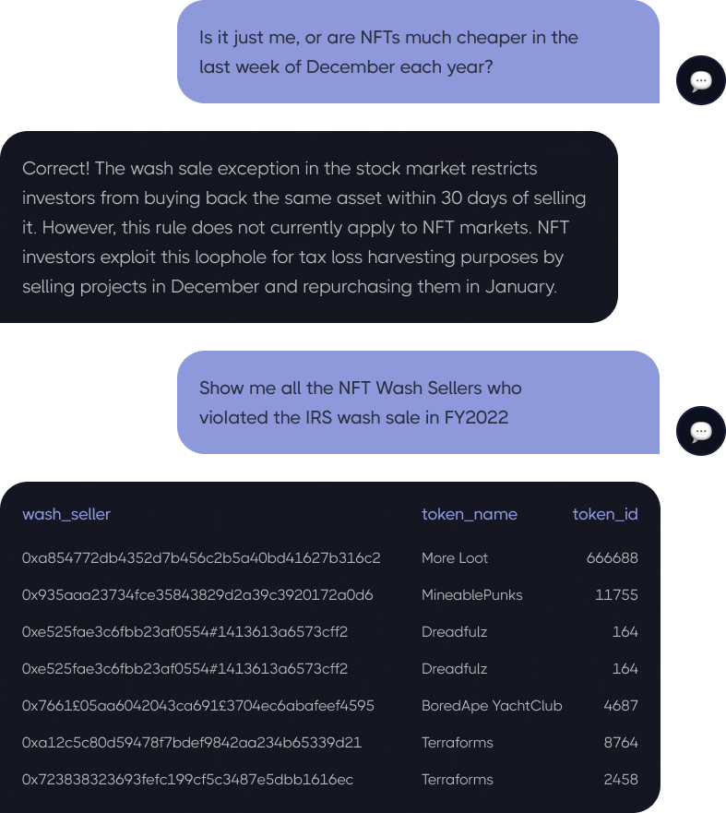Click address 0x935aaa23734fce35843829d2a39c3920172a0d6
This screenshot has width=726, height=813.
coord(197,594)
